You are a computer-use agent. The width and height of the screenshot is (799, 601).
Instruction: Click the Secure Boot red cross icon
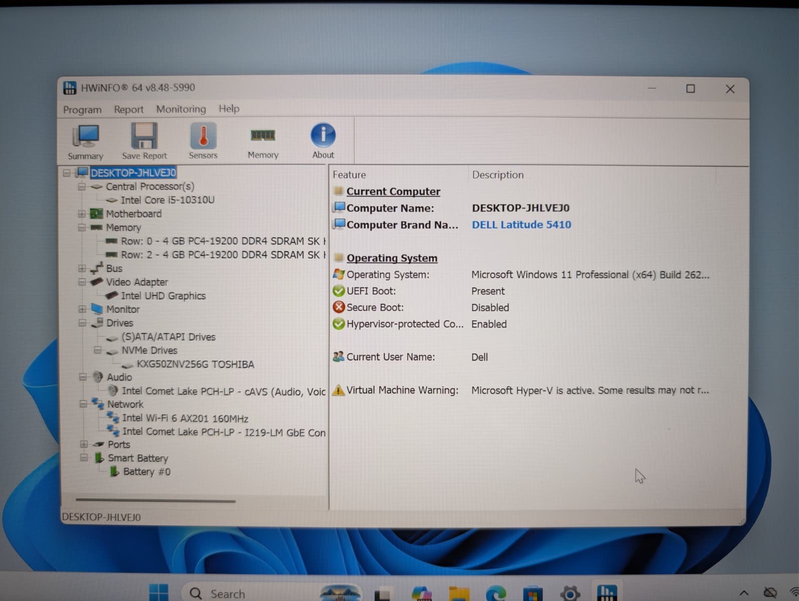(339, 307)
